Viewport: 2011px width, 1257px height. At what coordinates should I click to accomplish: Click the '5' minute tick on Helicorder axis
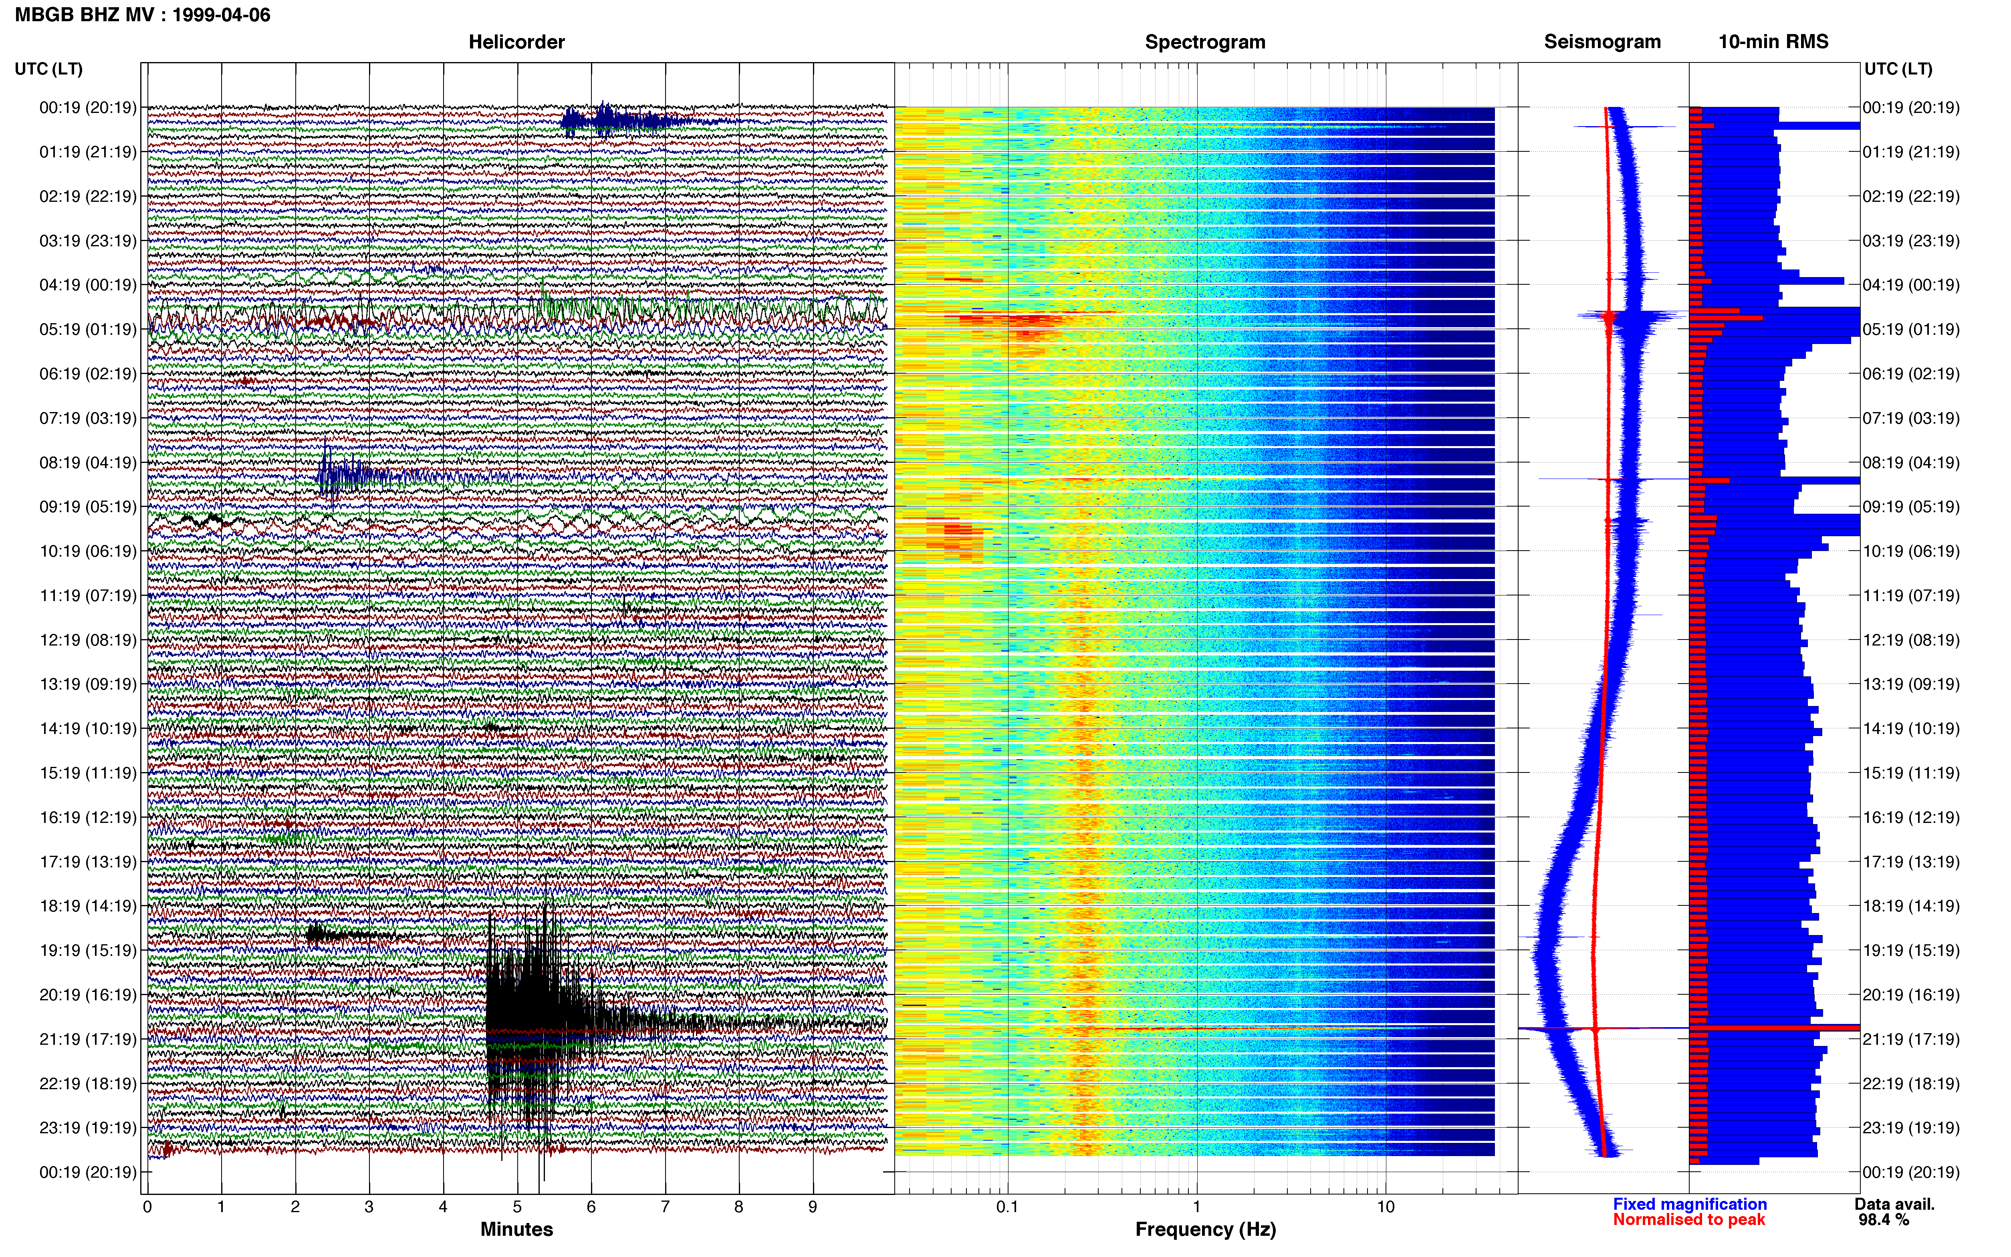coord(517,1207)
